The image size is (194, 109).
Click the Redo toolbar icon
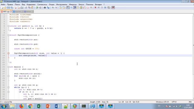(40, 8)
